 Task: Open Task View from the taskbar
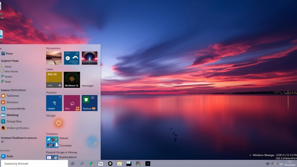[73, 164]
